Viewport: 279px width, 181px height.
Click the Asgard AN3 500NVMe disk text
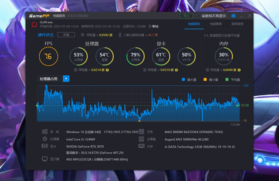187,139
